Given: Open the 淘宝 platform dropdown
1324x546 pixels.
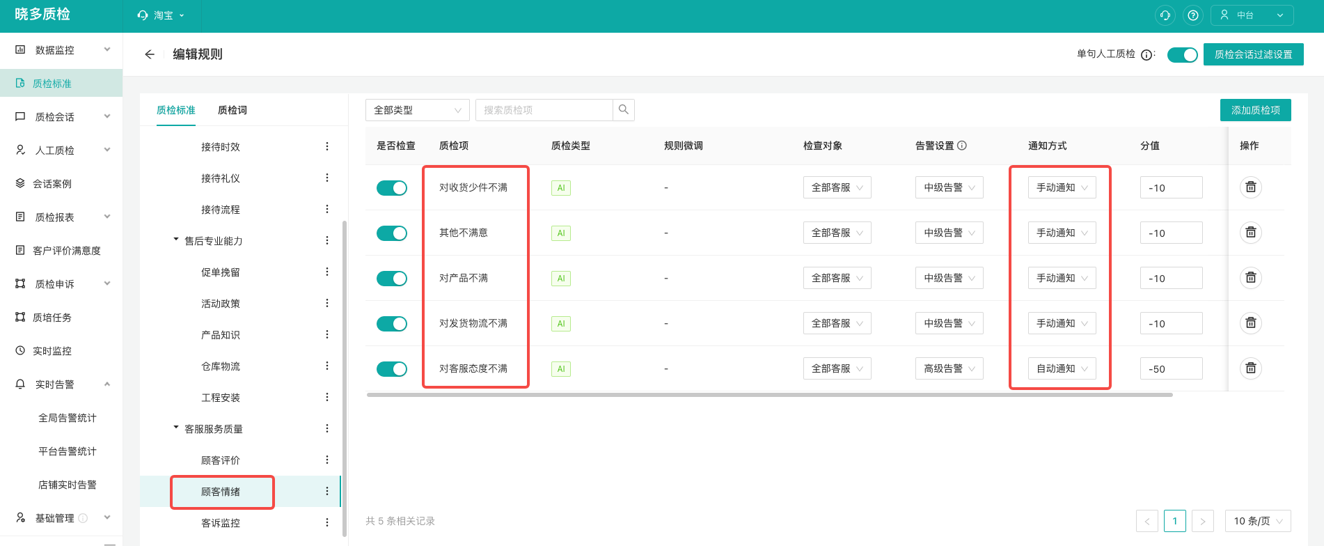Looking at the screenshot, I should click(x=161, y=15).
